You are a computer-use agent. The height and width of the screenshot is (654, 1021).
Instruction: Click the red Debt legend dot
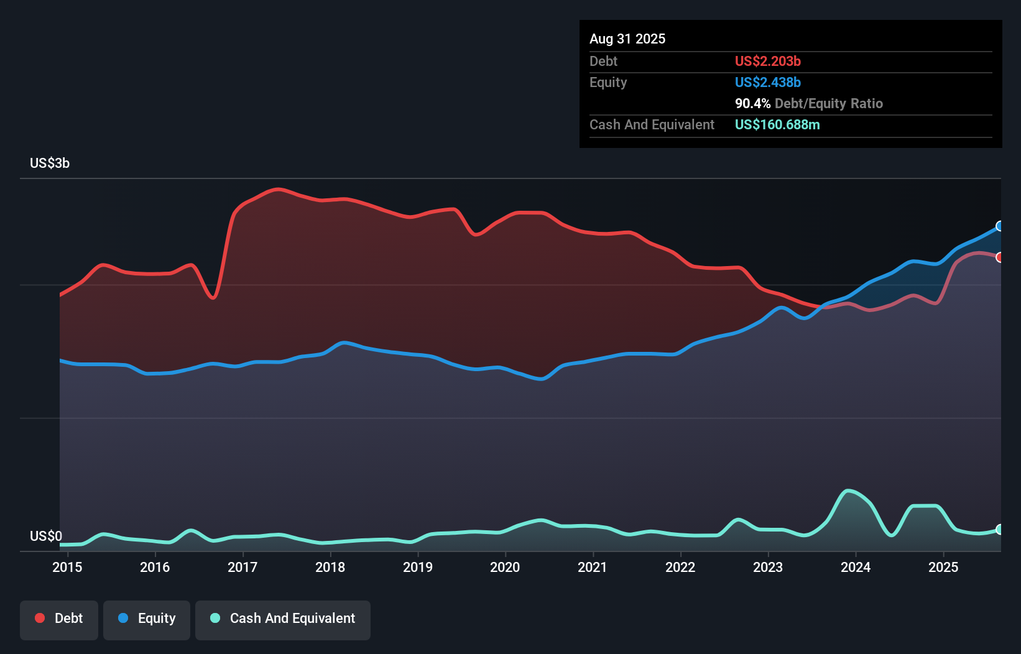click(x=39, y=618)
